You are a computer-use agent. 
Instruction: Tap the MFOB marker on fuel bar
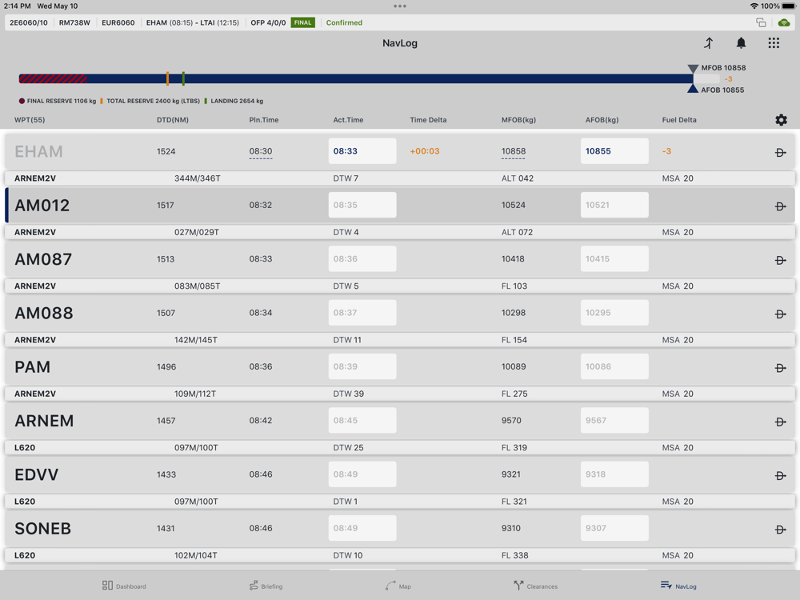click(x=692, y=68)
